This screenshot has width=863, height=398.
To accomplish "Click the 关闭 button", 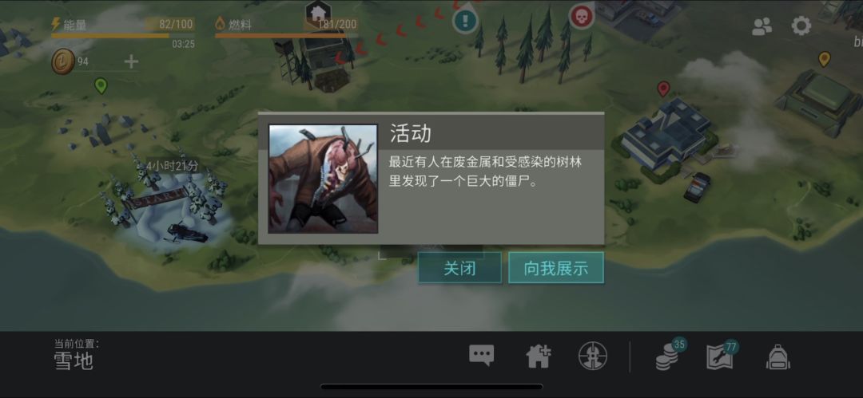I will (459, 268).
